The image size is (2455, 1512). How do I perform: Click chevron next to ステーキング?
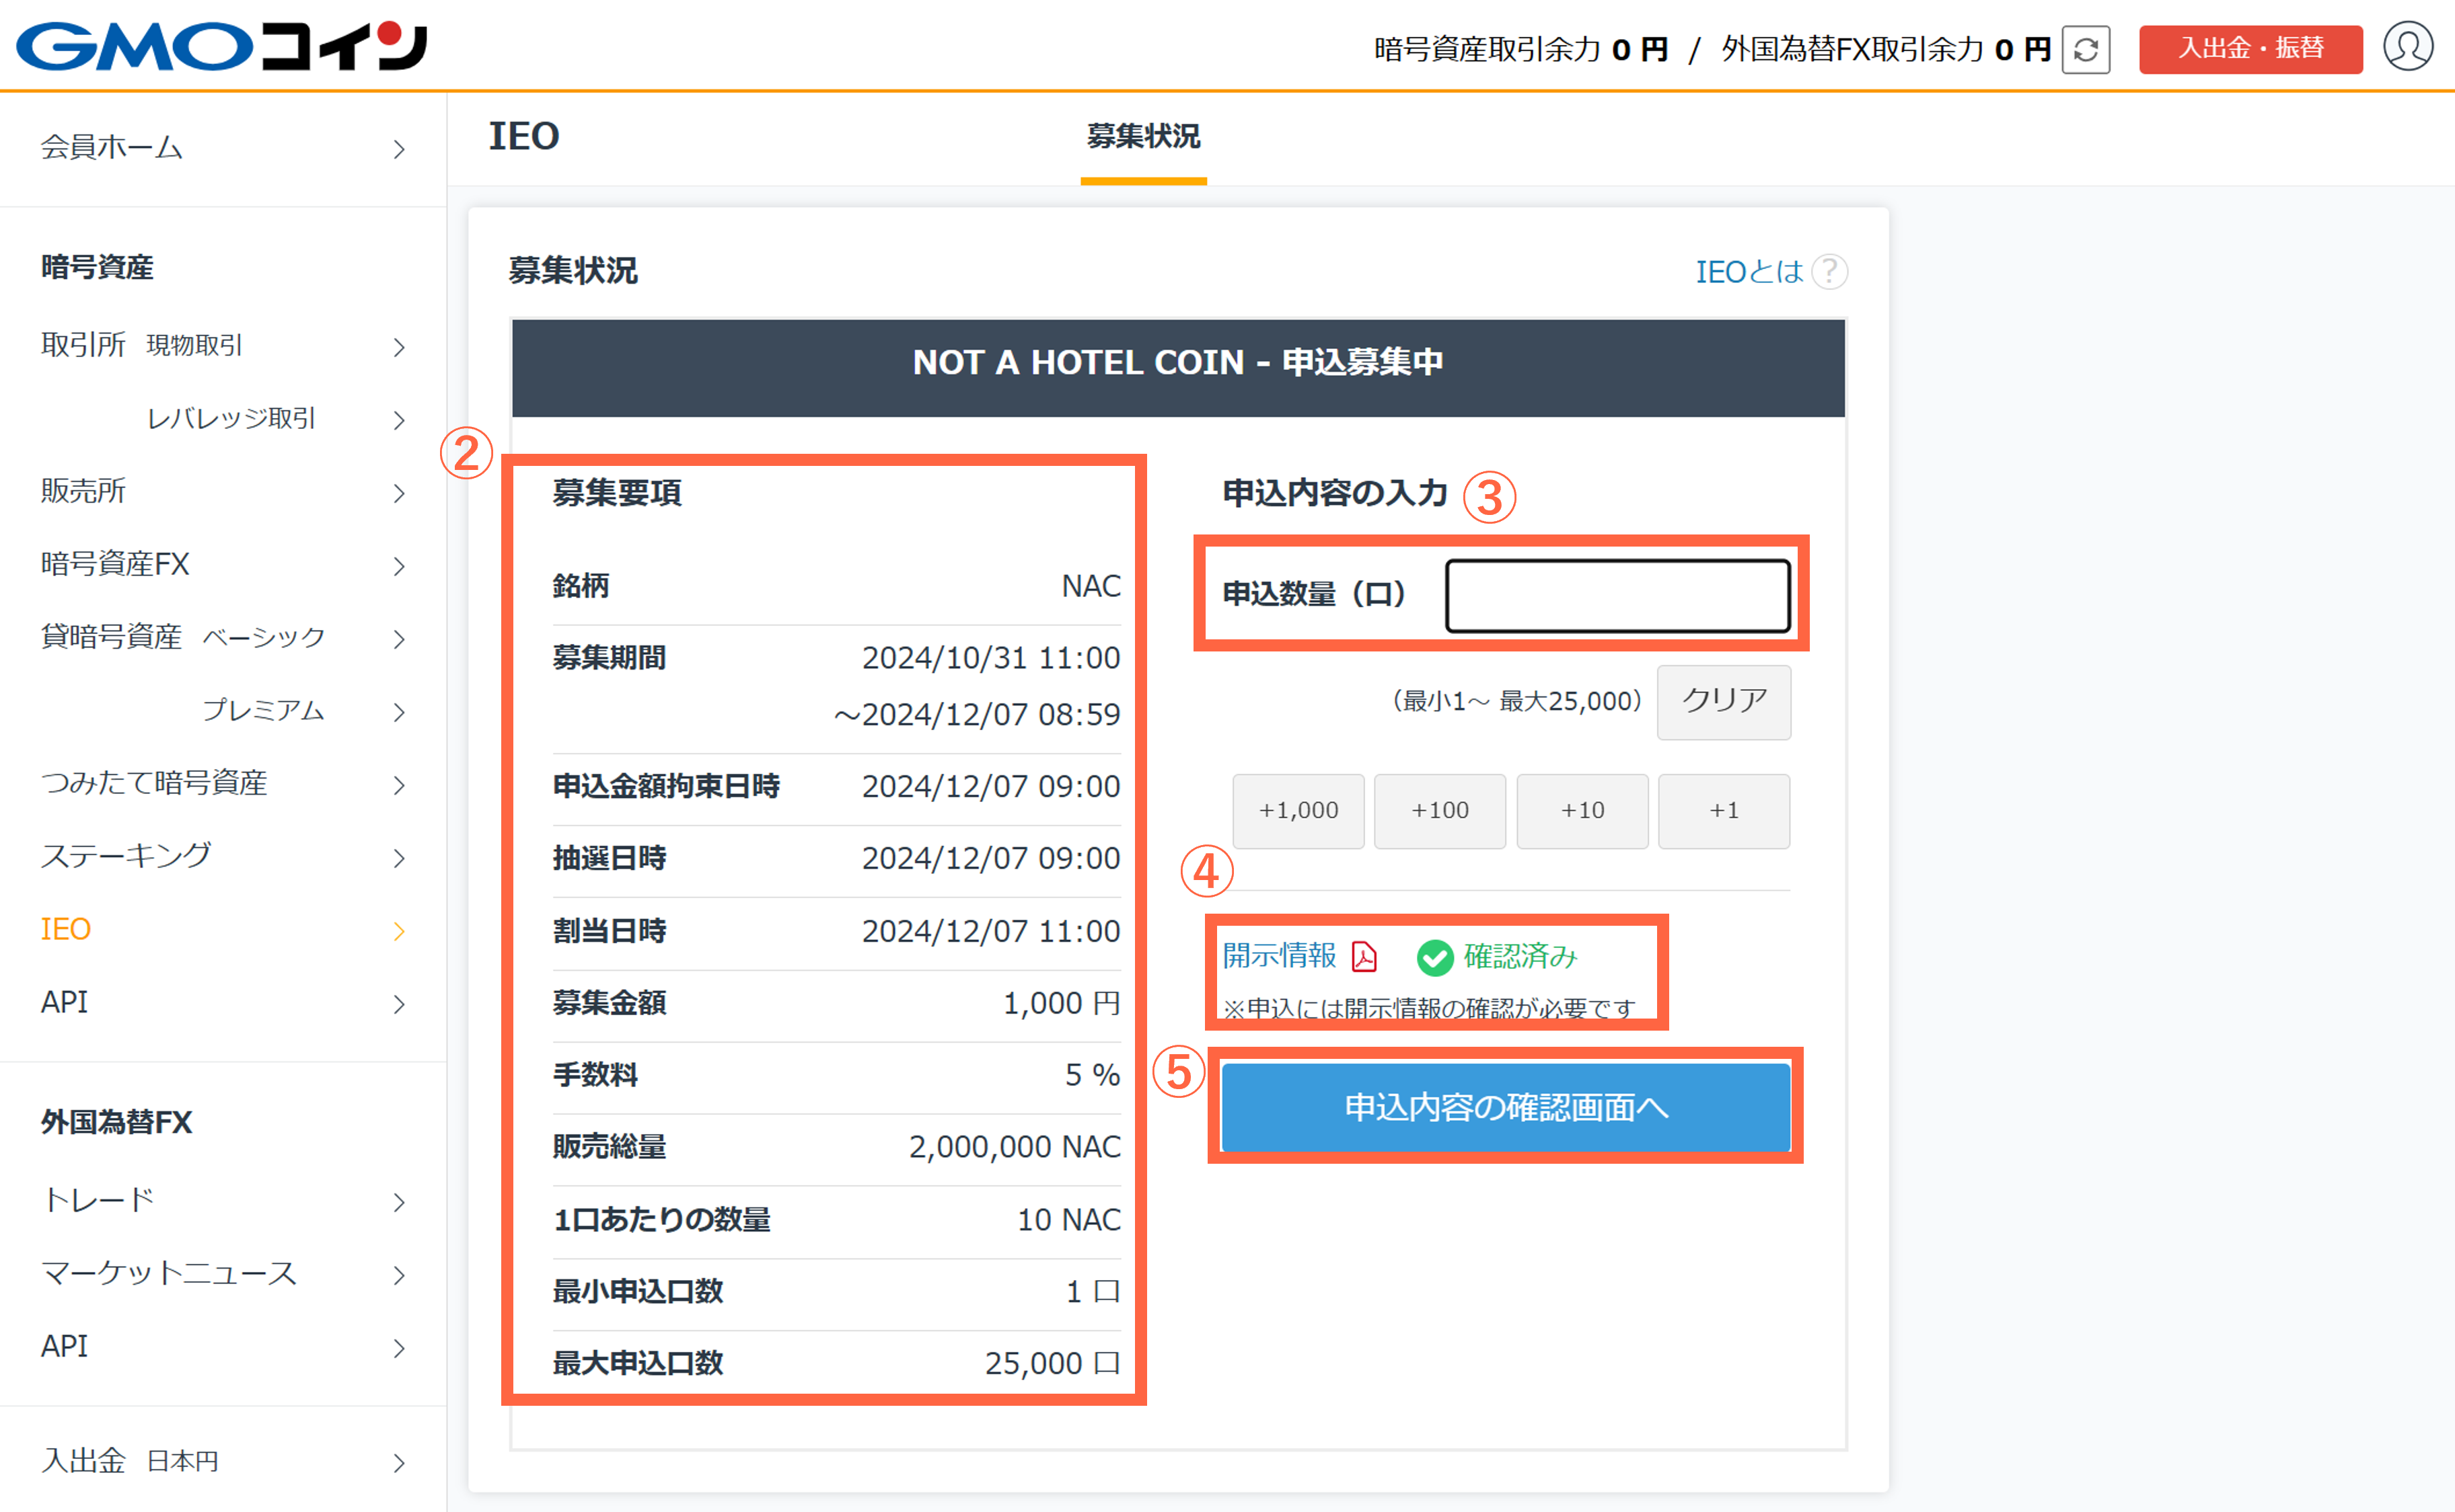pyautogui.click(x=399, y=858)
